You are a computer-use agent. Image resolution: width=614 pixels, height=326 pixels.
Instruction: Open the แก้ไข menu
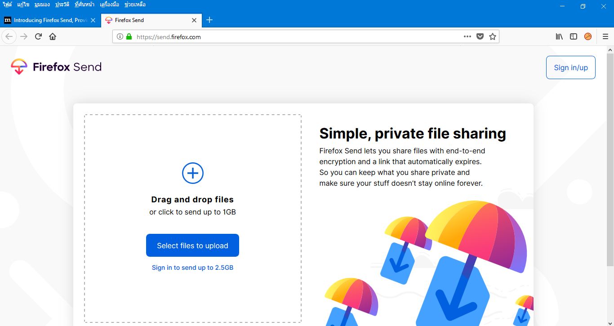coord(23,4)
